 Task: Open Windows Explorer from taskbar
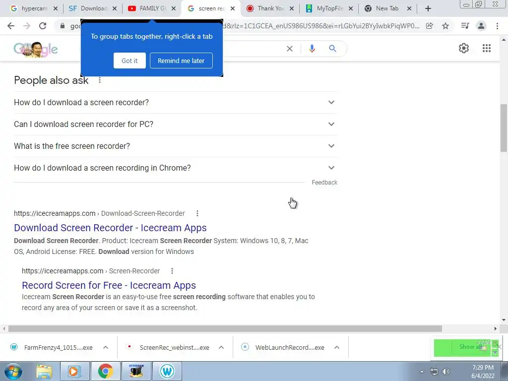coord(44,371)
